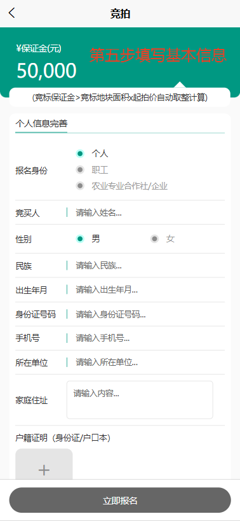This screenshot has height=521, width=240.
Task: Tap the 竞标保证金 calculation note
Action: pyautogui.click(x=119, y=97)
